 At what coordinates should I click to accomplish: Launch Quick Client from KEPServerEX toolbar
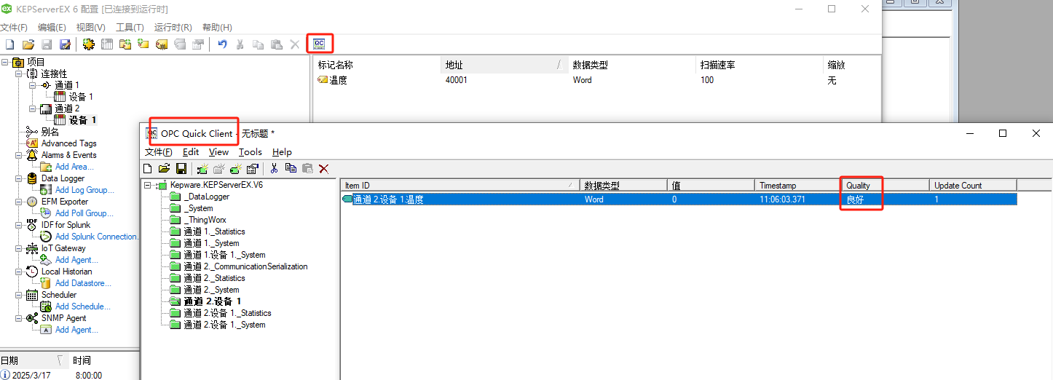(319, 44)
